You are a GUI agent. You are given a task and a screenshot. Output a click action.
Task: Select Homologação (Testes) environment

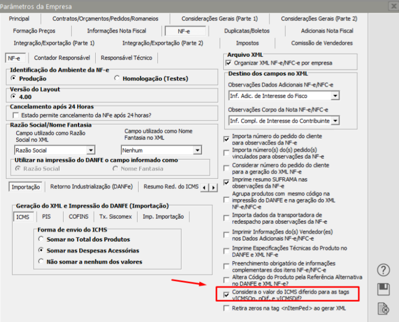pos(117,78)
